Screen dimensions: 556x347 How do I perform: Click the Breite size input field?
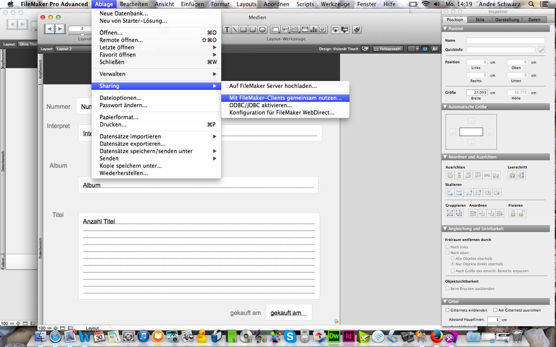click(x=477, y=93)
